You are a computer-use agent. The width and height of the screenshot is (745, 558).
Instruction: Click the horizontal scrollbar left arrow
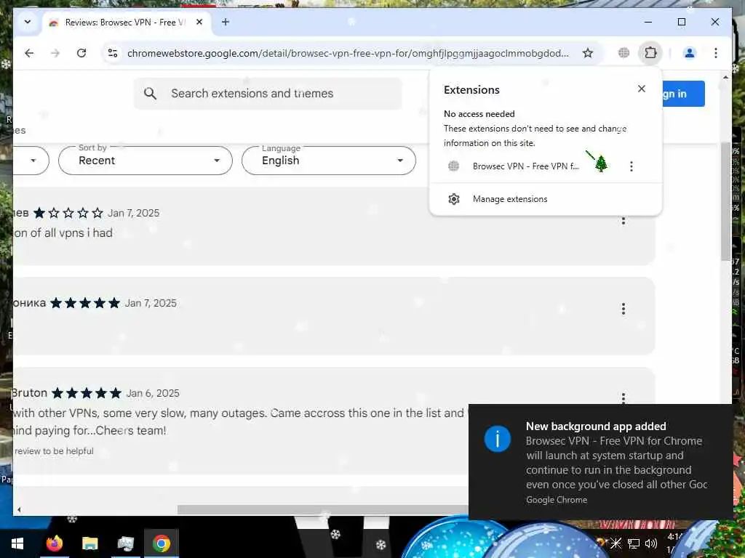[19, 509]
